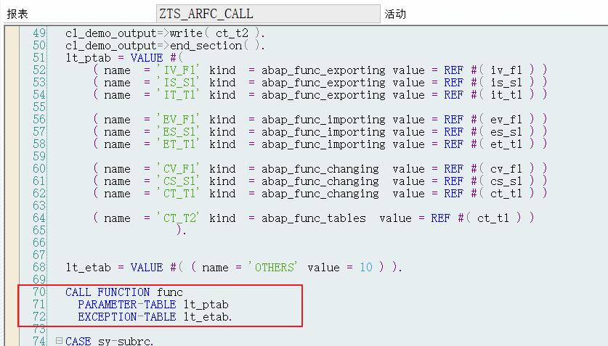Click the 'ET_T1' string literal
608x346 pixels.
(x=179, y=144)
